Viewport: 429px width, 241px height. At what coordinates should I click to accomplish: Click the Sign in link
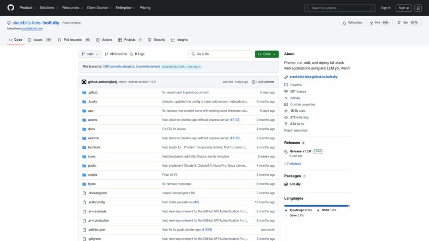click(x=386, y=8)
